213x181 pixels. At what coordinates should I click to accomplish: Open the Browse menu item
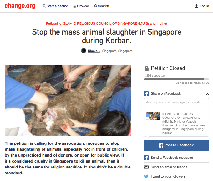pyautogui.click(x=81, y=6)
